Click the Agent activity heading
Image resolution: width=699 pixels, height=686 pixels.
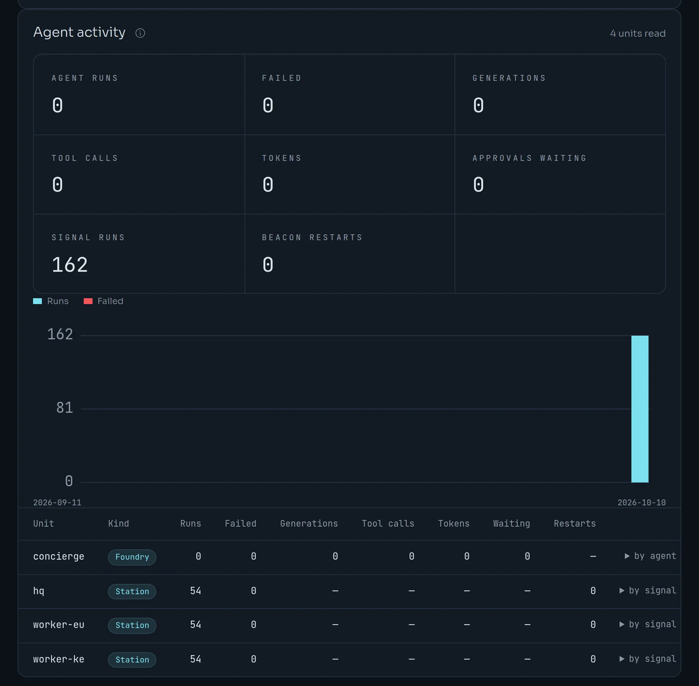click(79, 32)
